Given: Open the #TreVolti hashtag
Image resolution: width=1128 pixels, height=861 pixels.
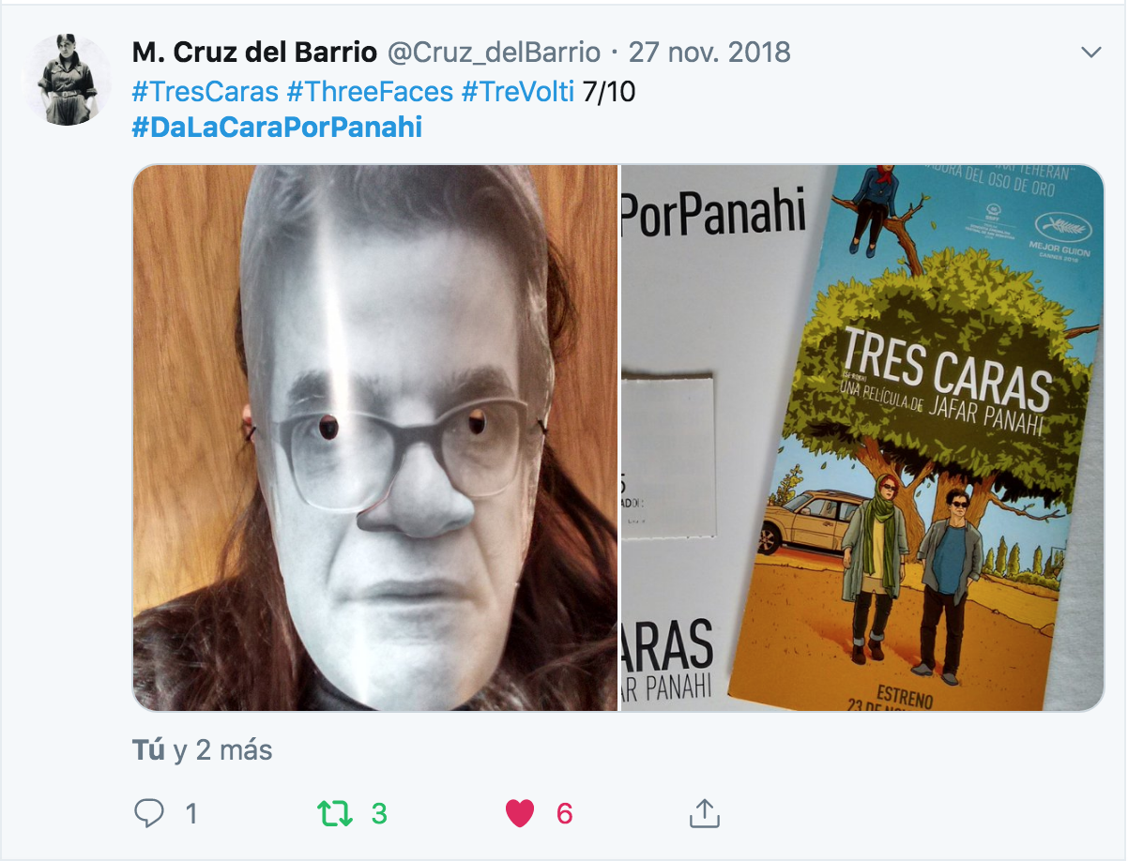Looking at the screenshot, I should tap(517, 90).
